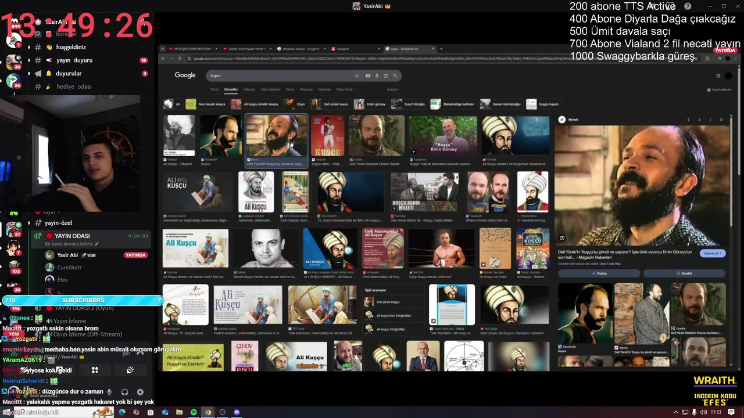Click user CureShott in voice channel
744x418 pixels.
[69, 268]
